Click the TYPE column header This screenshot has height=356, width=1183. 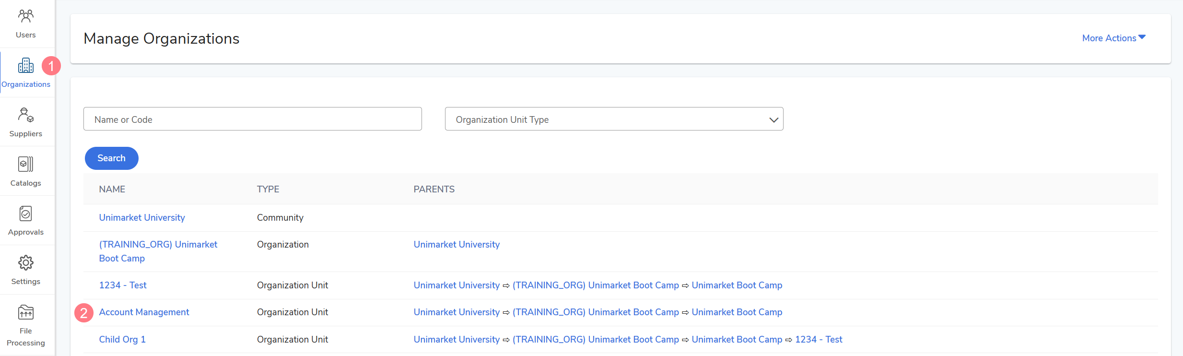click(268, 189)
